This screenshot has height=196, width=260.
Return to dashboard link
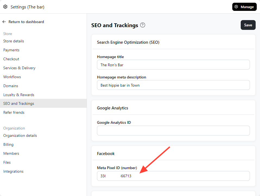(x=26, y=22)
